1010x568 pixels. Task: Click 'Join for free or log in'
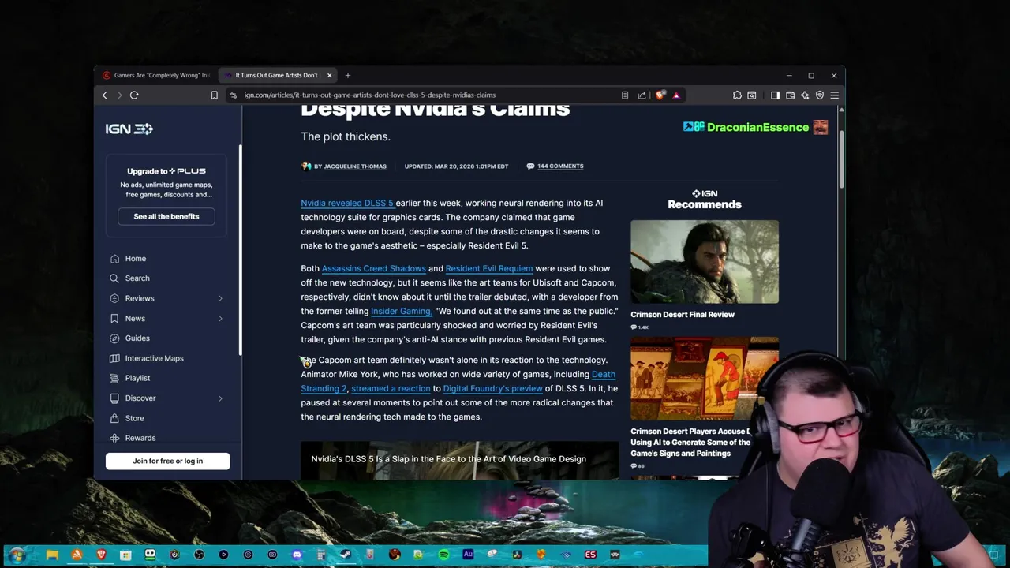(x=168, y=461)
